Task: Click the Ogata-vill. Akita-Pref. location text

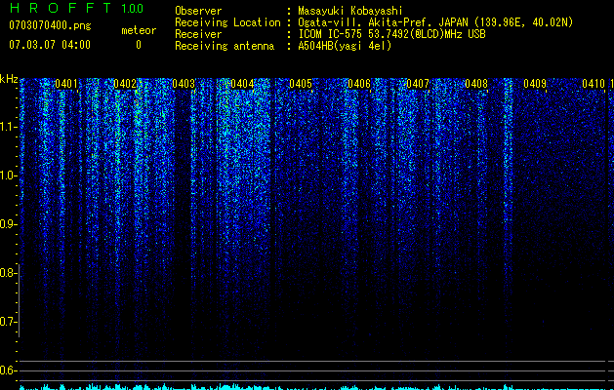Action: click(435, 22)
